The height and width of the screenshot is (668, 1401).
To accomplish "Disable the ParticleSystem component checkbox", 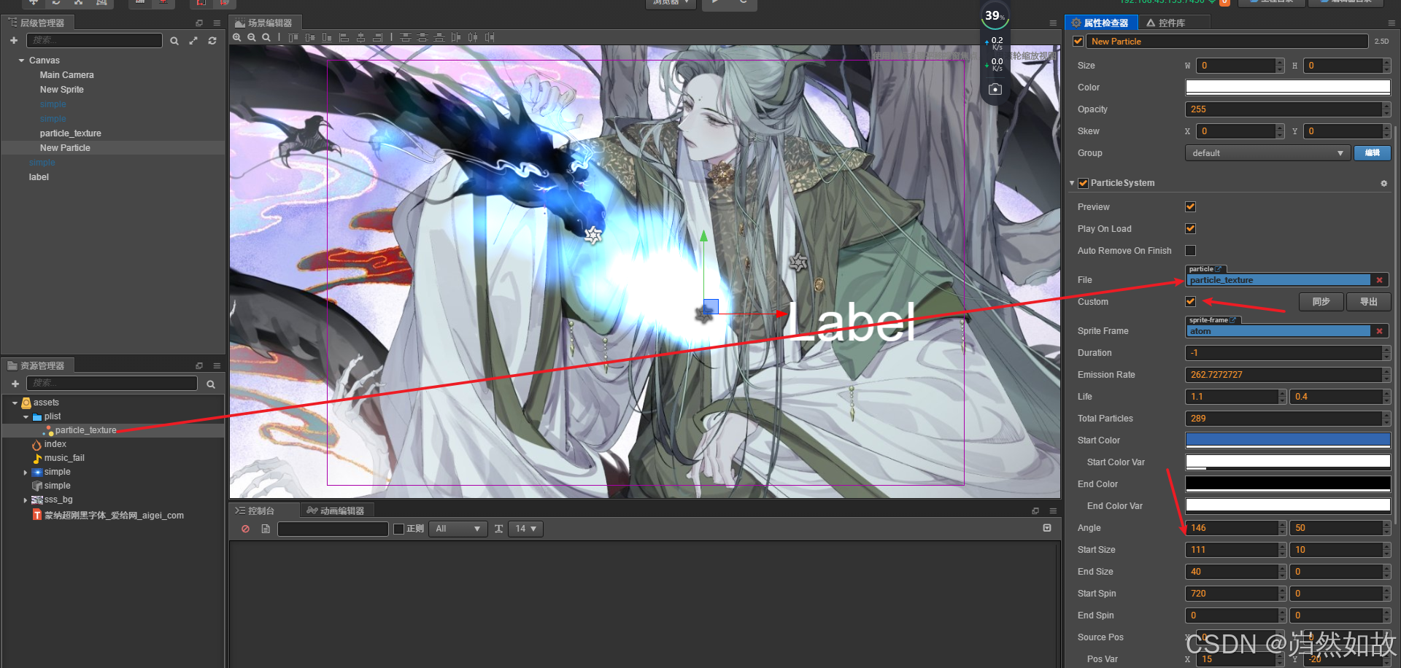I will tap(1083, 183).
